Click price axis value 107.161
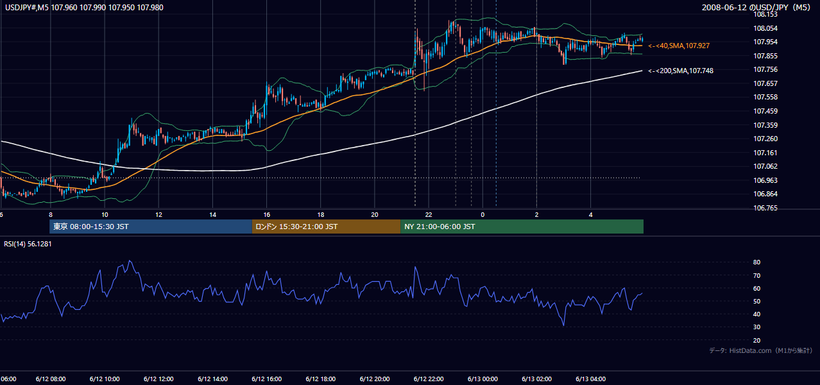 coord(765,153)
